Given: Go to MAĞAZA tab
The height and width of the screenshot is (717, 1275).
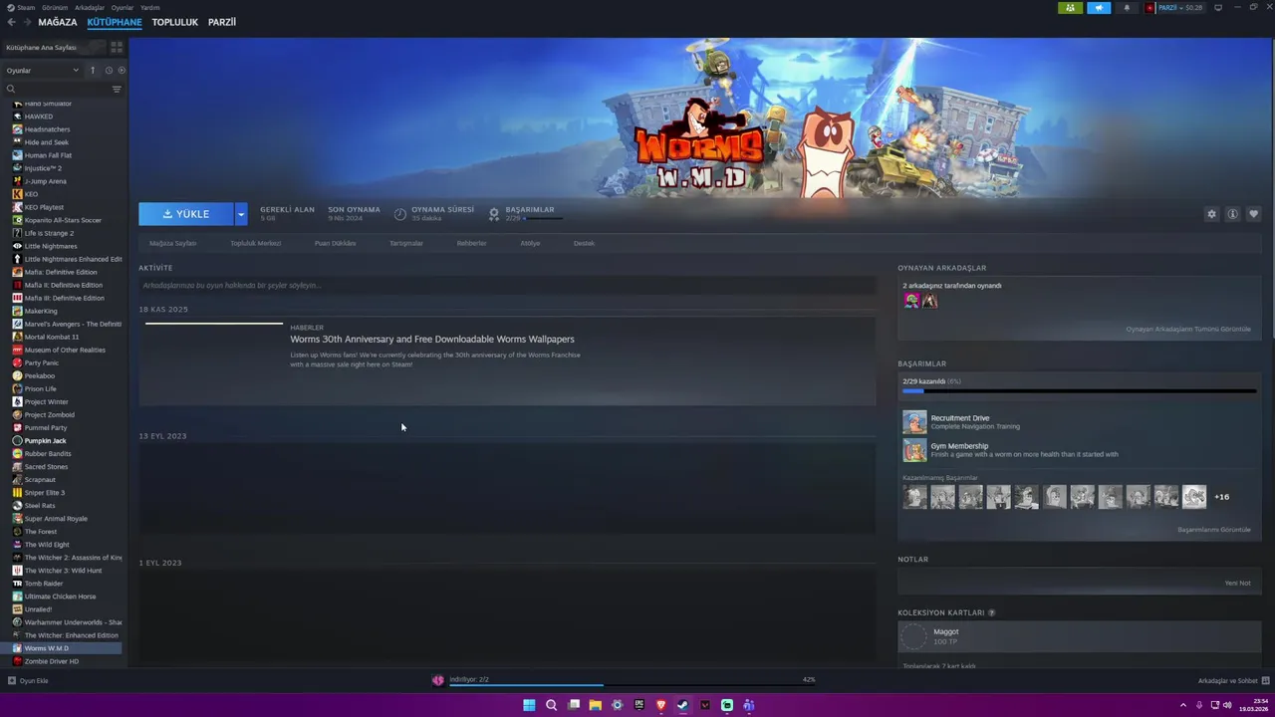Looking at the screenshot, I should [x=58, y=22].
